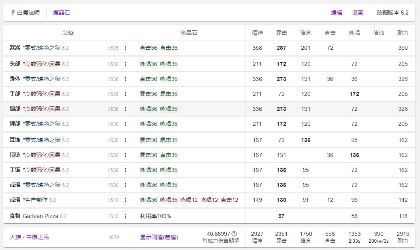Open the three-dot menu for 头部 row

click(x=125, y=64)
